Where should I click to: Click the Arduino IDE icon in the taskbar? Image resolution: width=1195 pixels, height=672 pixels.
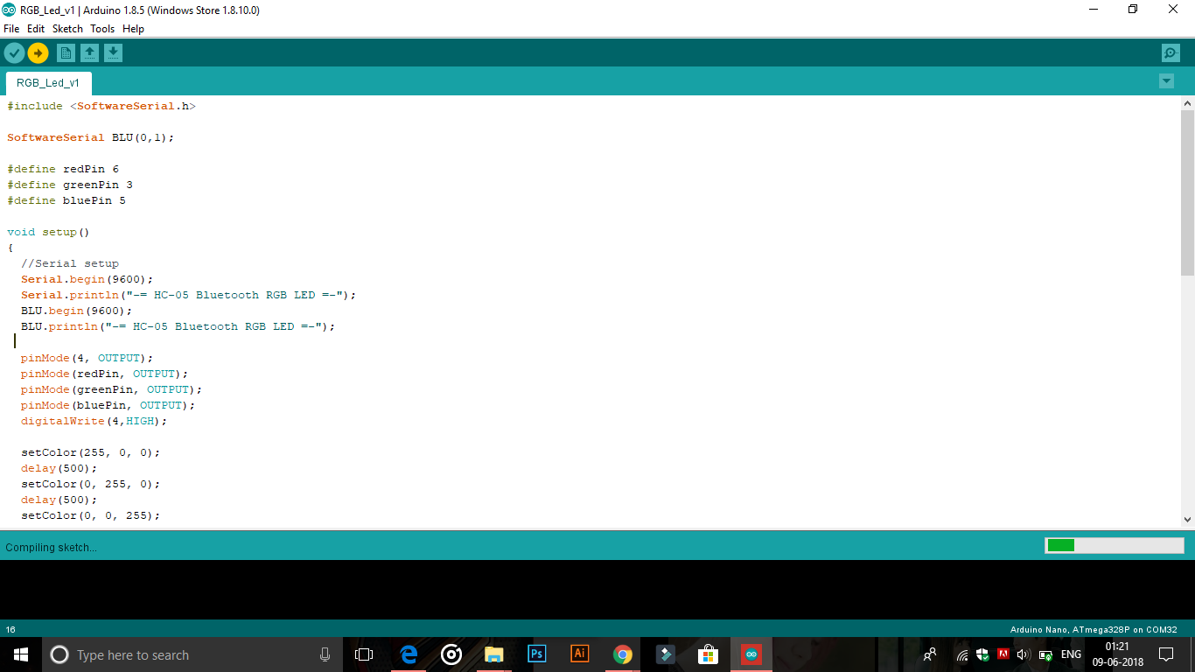(x=751, y=654)
